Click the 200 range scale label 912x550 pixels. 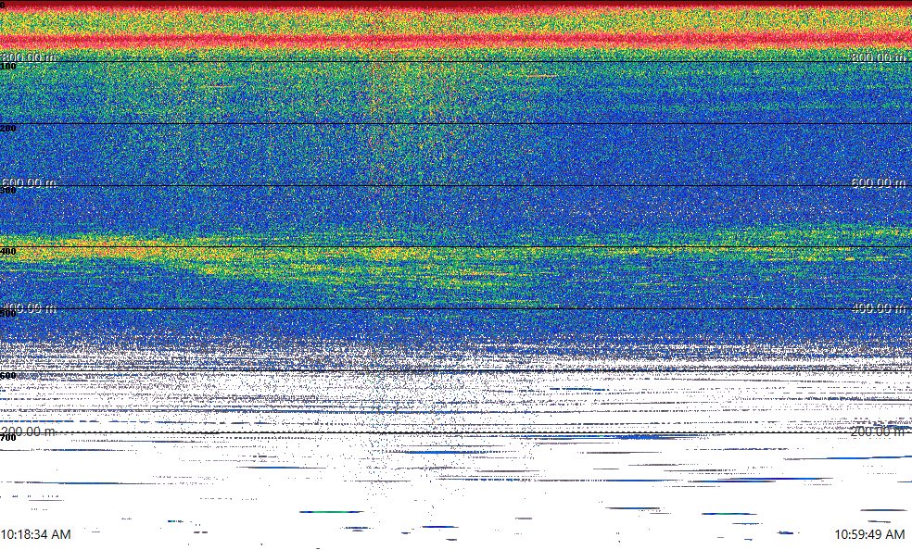(8, 129)
